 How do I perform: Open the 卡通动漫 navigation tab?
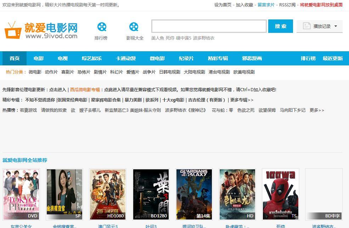point(126,58)
